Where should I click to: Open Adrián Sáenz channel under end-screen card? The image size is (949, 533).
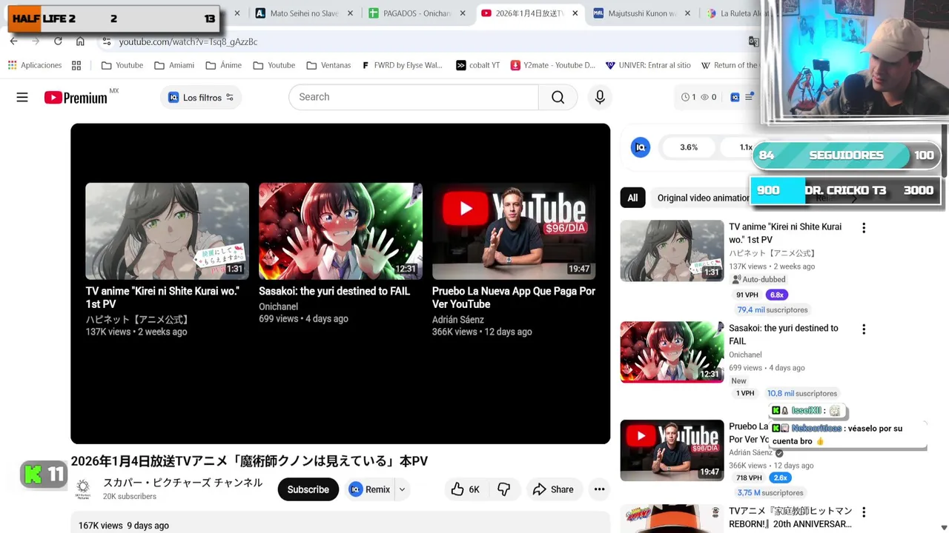pos(457,320)
